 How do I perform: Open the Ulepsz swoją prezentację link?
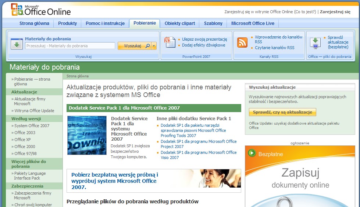click(204, 39)
